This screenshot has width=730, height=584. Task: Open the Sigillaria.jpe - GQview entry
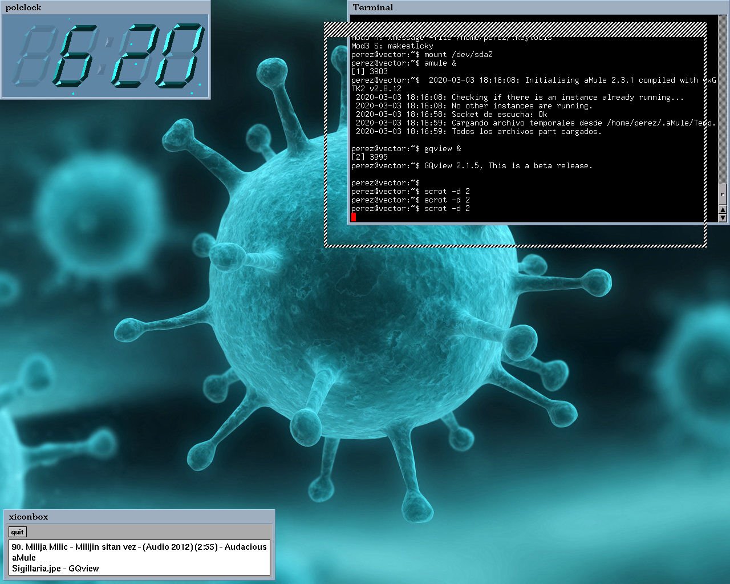[x=55, y=568]
